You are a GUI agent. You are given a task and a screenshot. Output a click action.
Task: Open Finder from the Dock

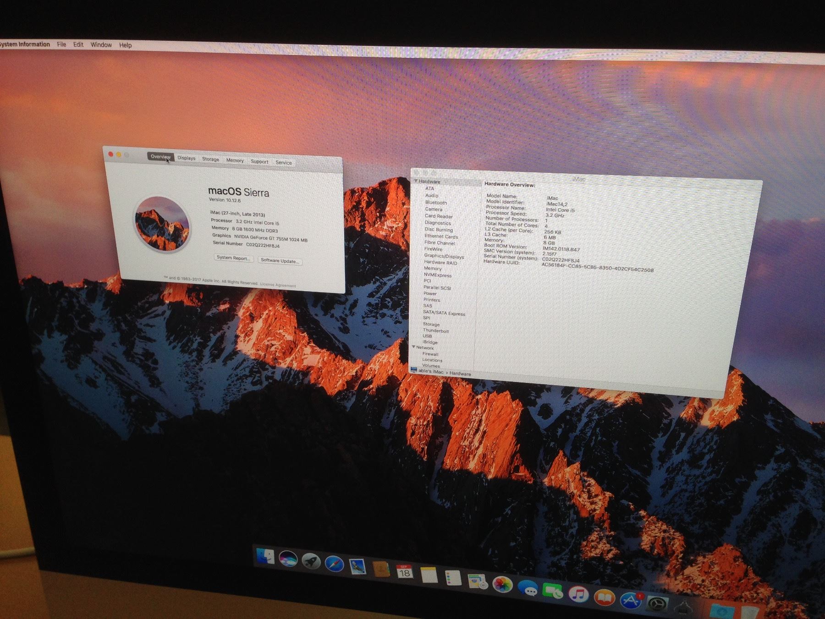[x=265, y=556]
